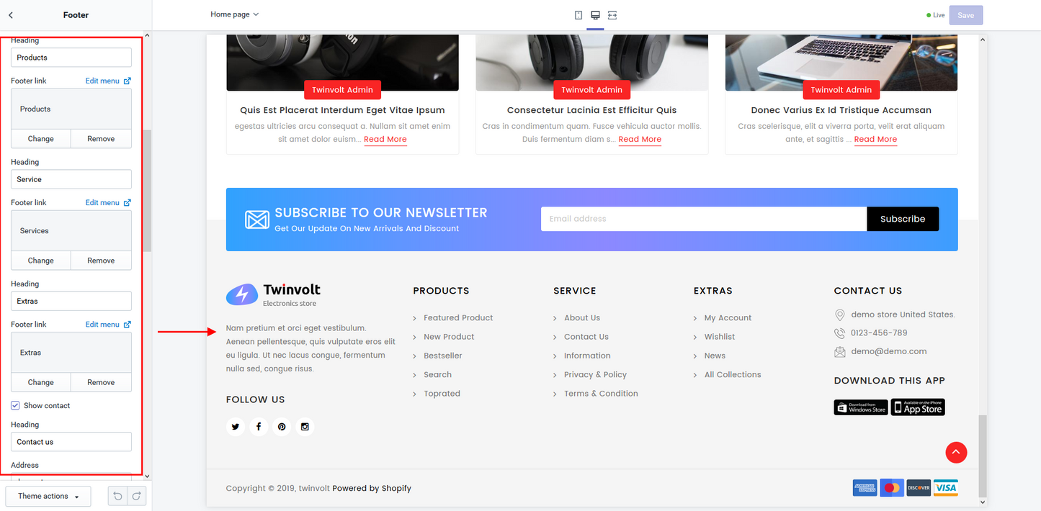Click the red scroll-to-top arrow
The width and height of the screenshot is (1041, 511).
point(956,452)
